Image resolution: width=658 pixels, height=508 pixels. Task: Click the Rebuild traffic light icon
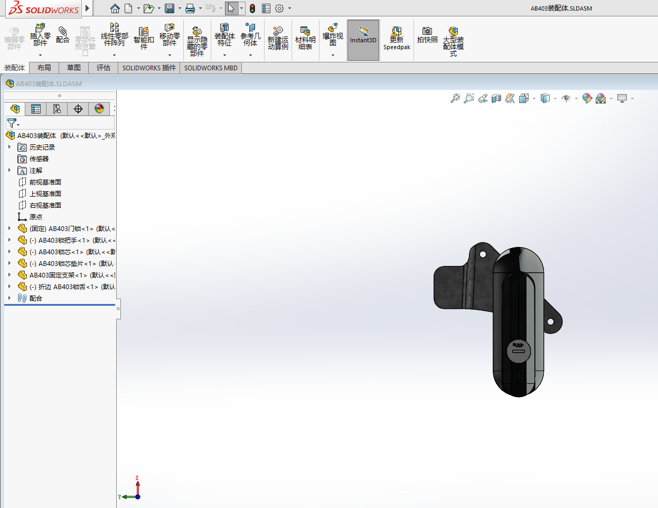click(252, 8)
